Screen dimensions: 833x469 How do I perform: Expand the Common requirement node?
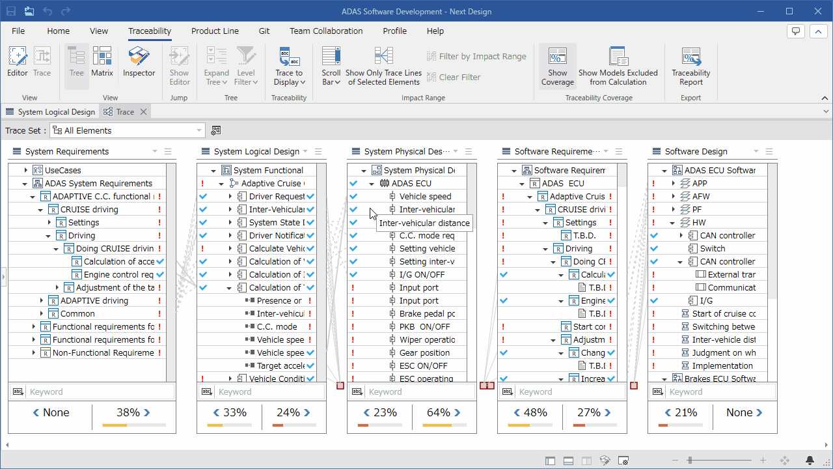click(41, 314)
